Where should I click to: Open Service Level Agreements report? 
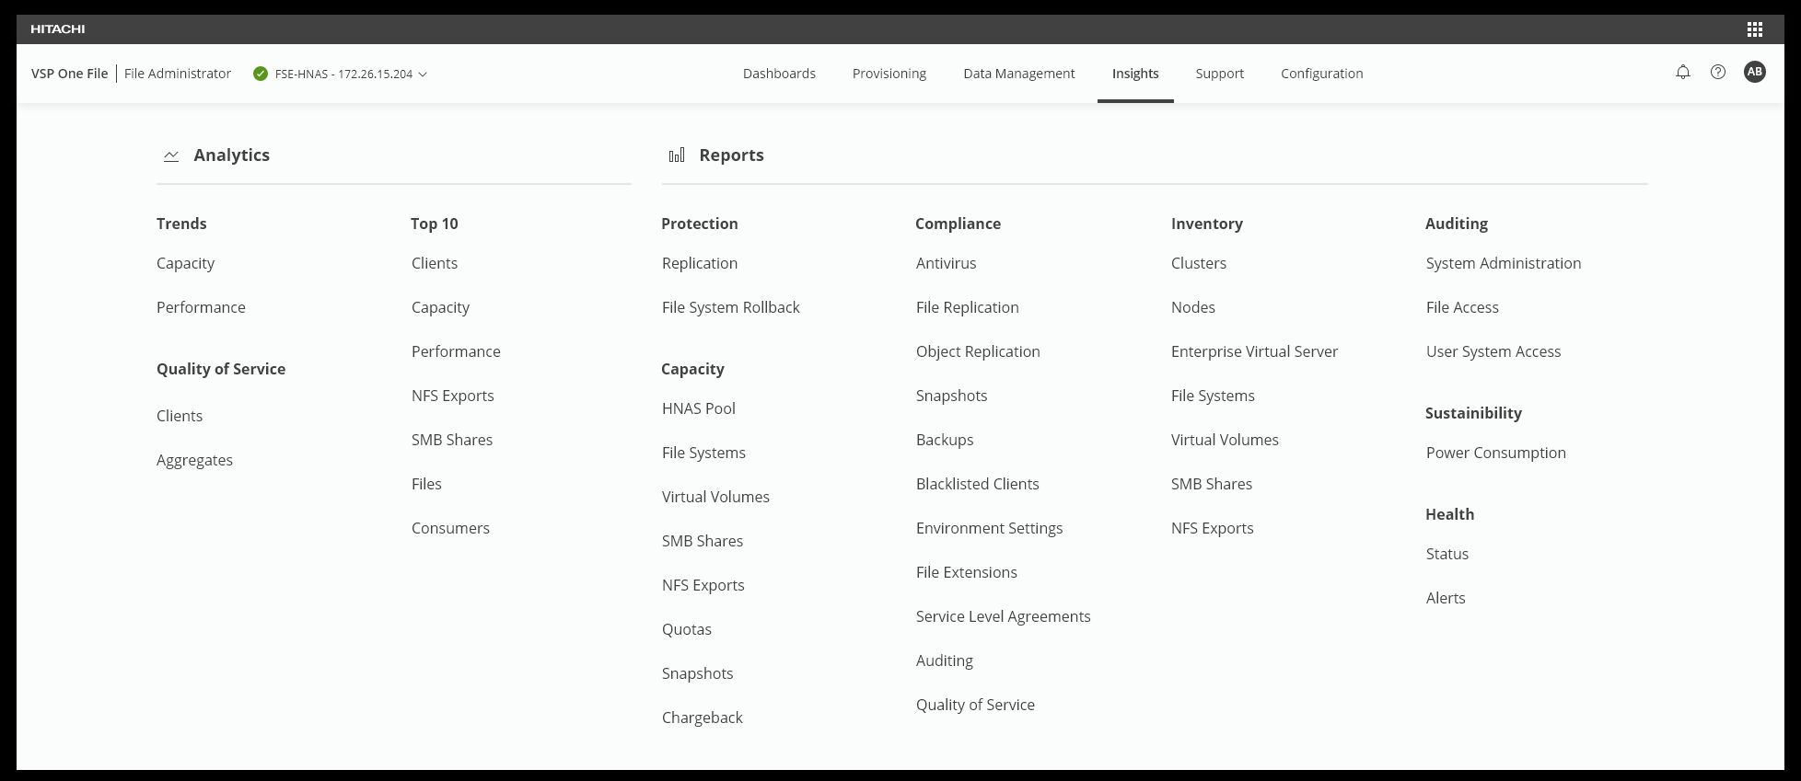(1004, 616)
